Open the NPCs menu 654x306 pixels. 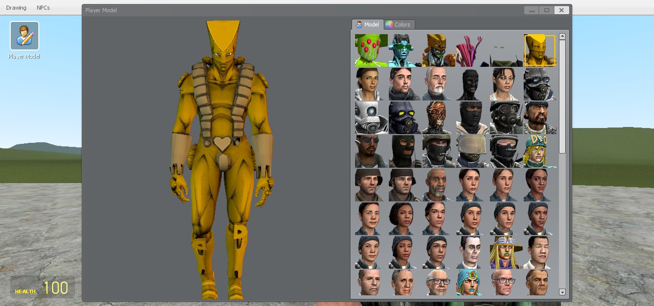tap(43, 8)
